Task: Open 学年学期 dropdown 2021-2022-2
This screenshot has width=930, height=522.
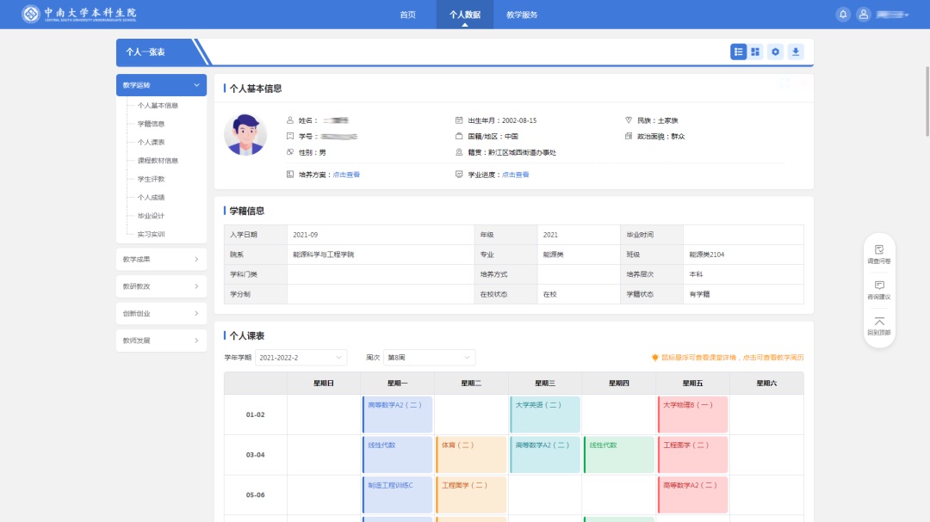Action: coord(301,358)
